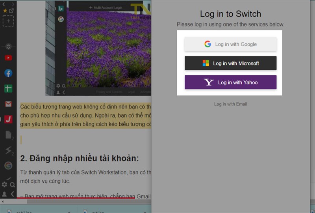The image size is (315, 213).
Task: Go back with the sidebar back arrow
Action: point(4,4)
